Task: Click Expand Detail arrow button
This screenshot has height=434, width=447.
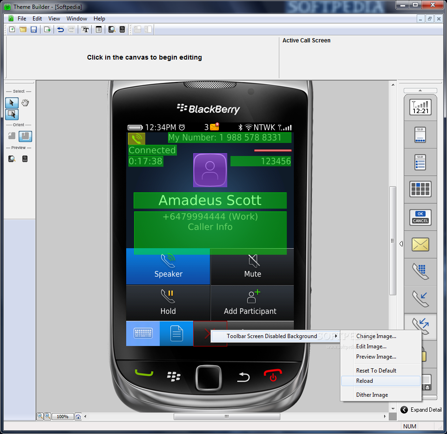Action: (404, 410)
